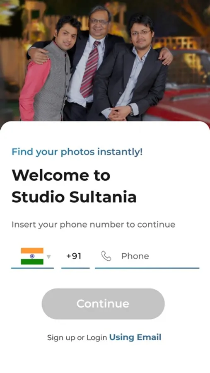This screenshot has height=373, width=210.
Task: Focus the Phone number input field
Action: point(147,256)
